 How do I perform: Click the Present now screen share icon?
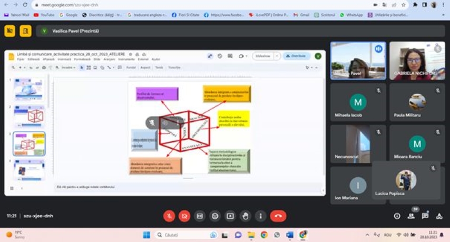tap(230, 216)
